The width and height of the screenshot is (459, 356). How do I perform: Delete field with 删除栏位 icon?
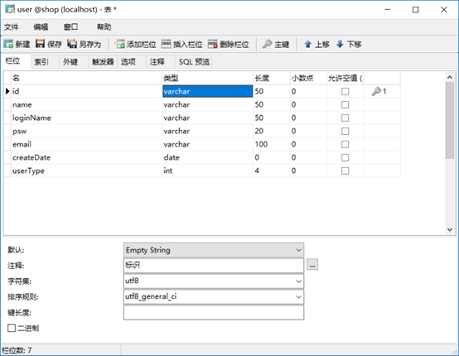coord(213,44)
